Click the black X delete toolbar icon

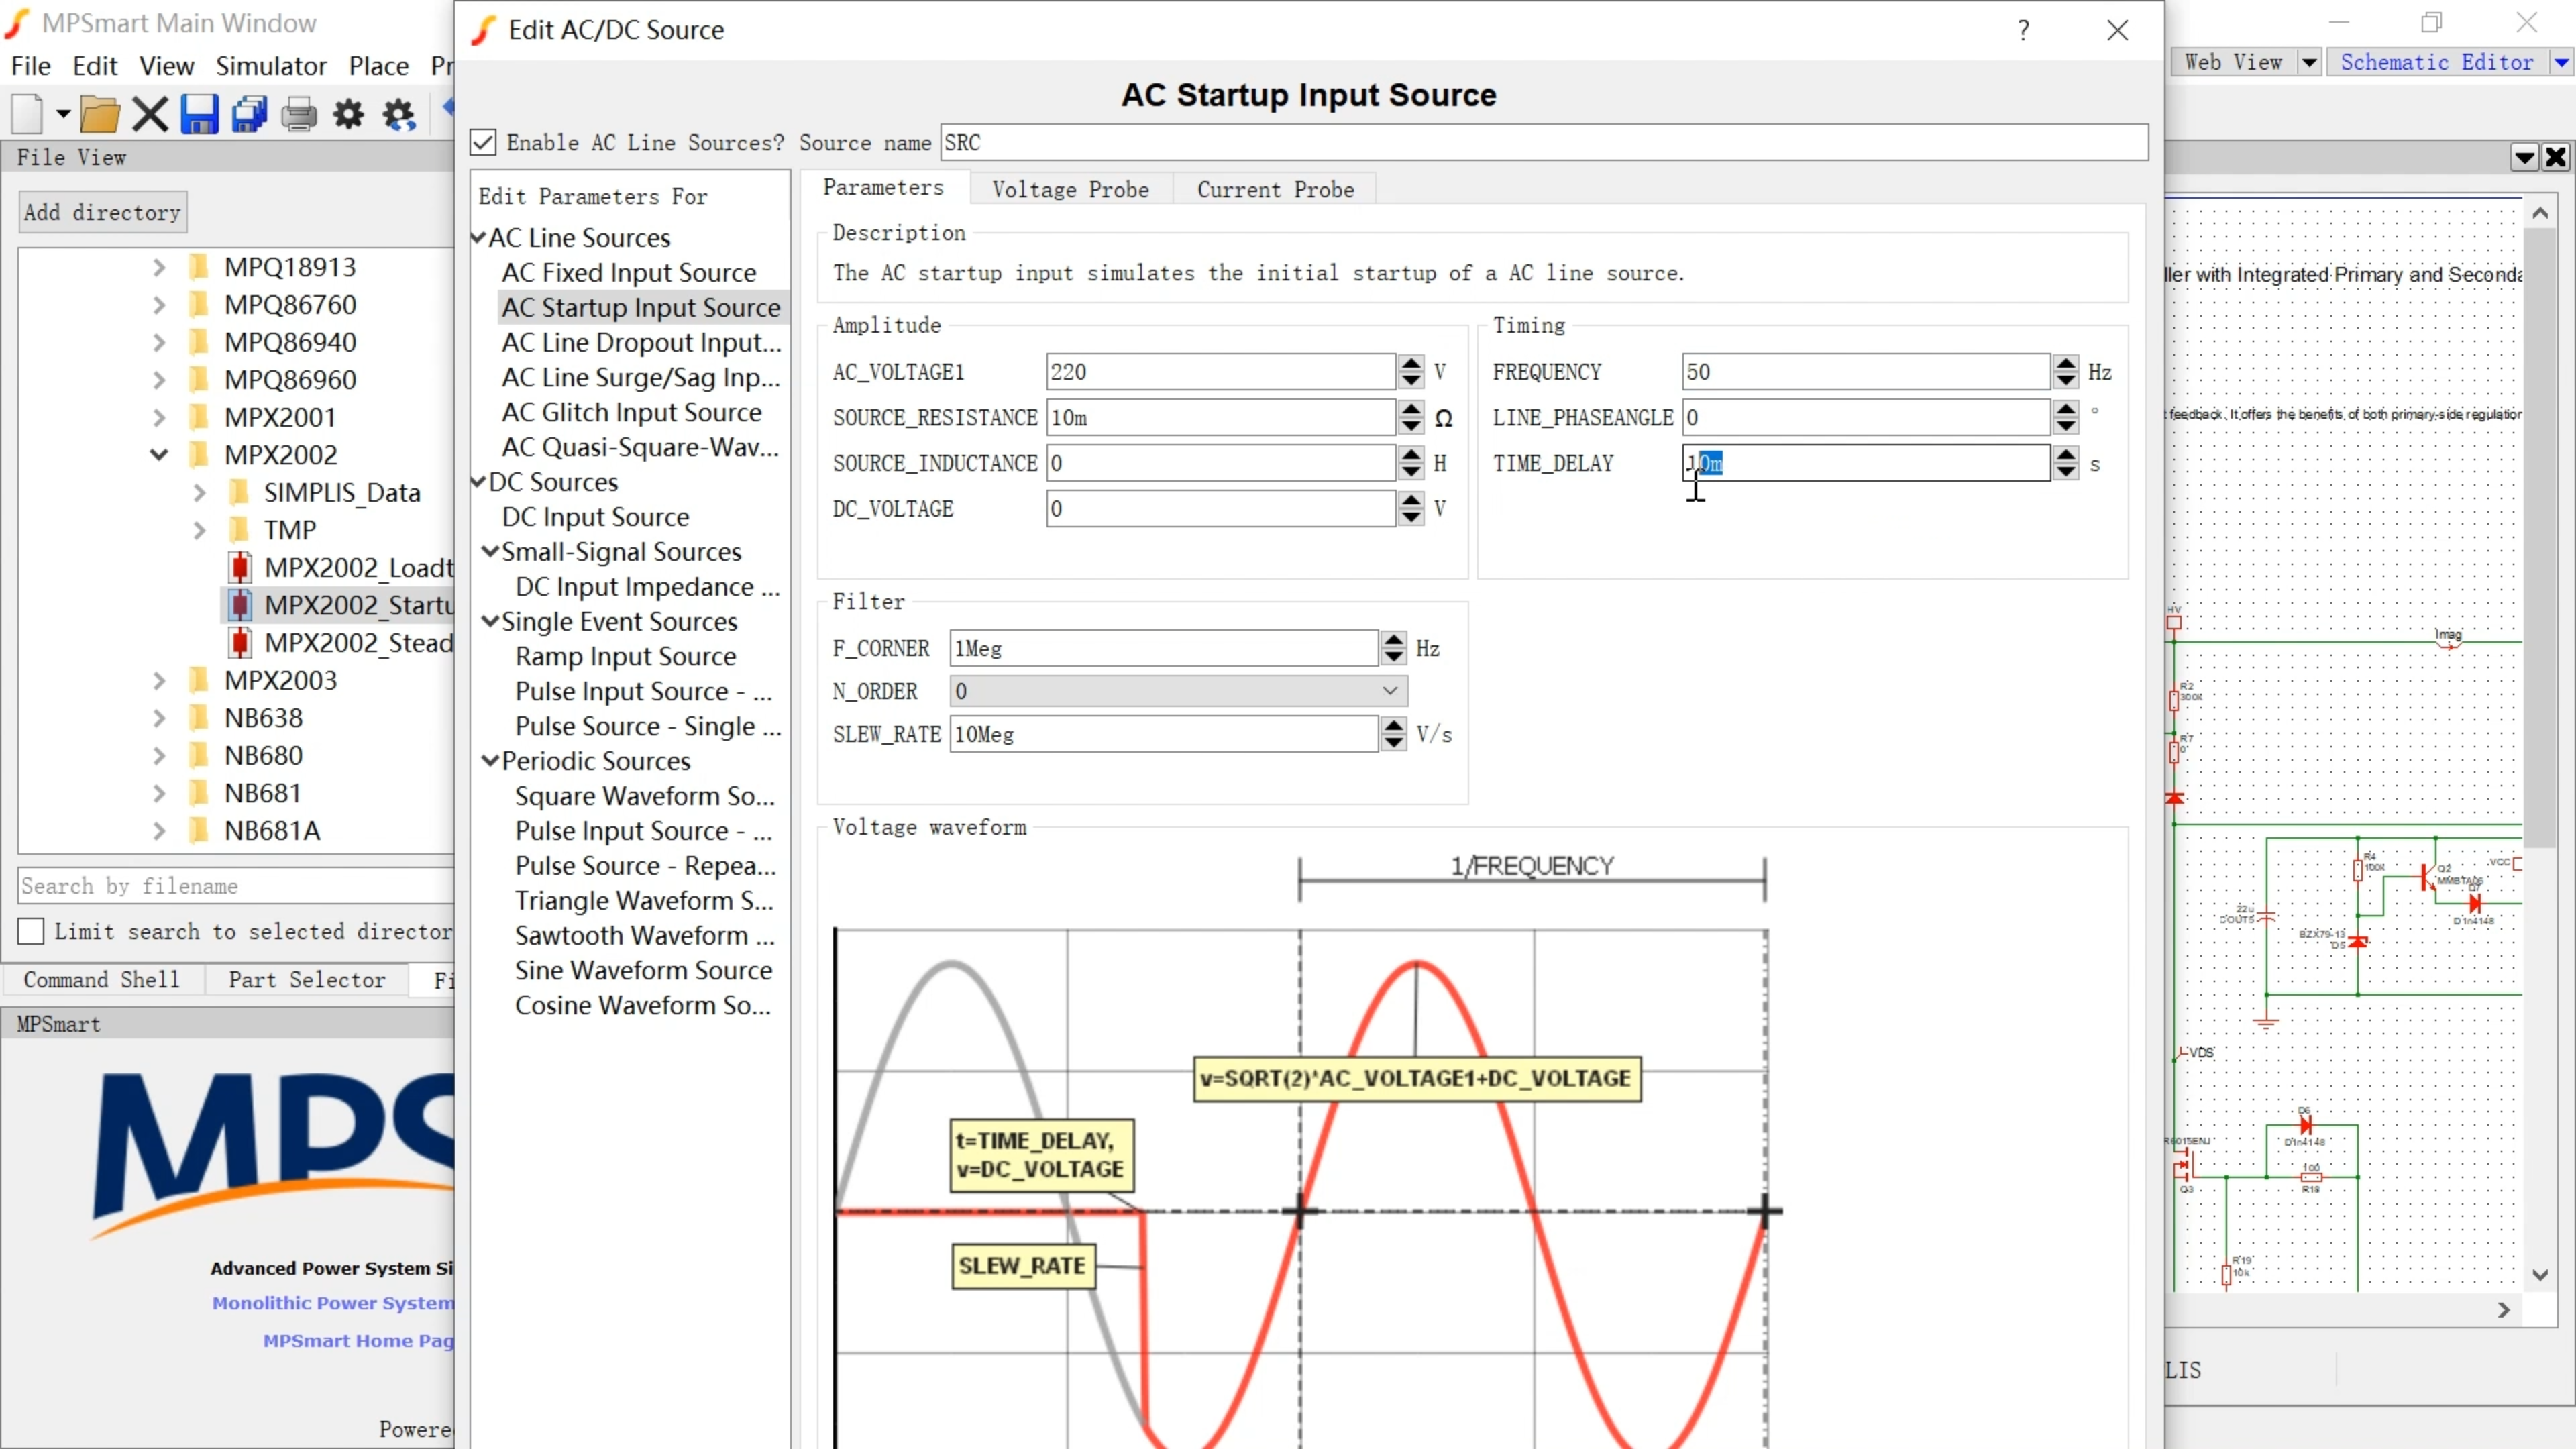pyautogui.click(x=150, y=114)
